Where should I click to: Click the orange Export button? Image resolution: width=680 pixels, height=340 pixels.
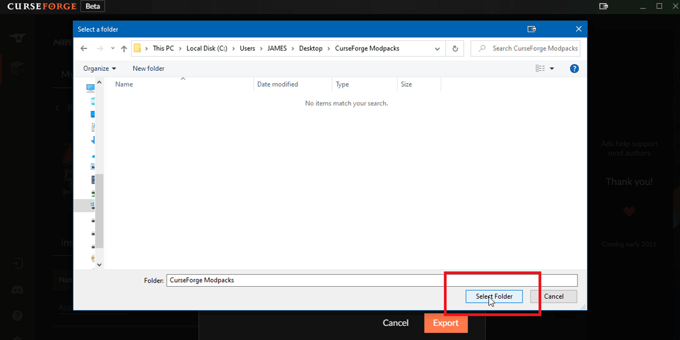(x=446, y=323)
